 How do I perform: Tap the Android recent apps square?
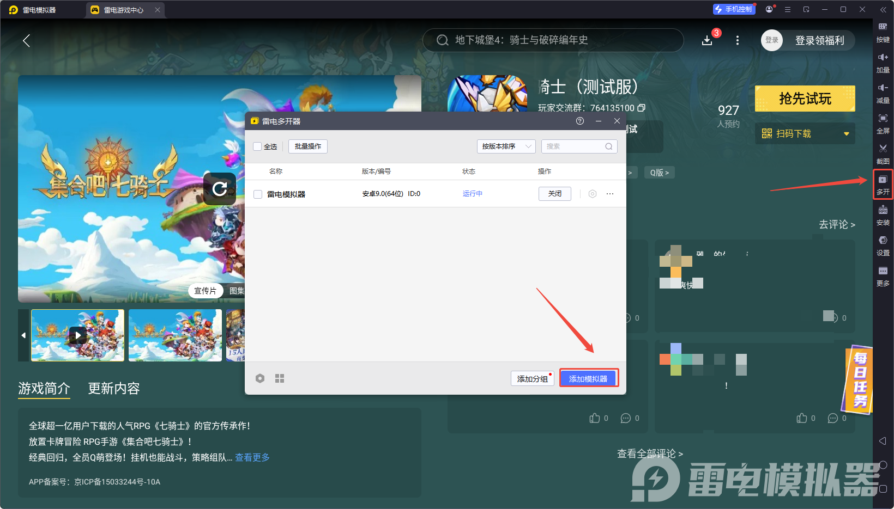[x=883, y=489]
